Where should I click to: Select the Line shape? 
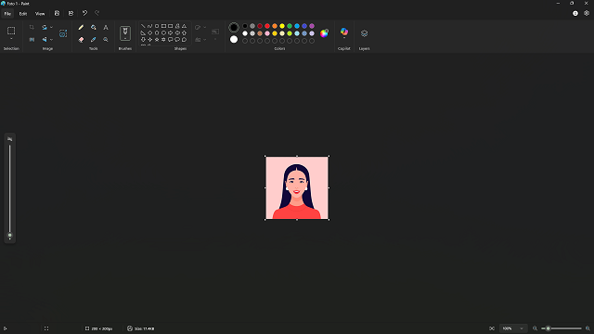coord(143,26)
